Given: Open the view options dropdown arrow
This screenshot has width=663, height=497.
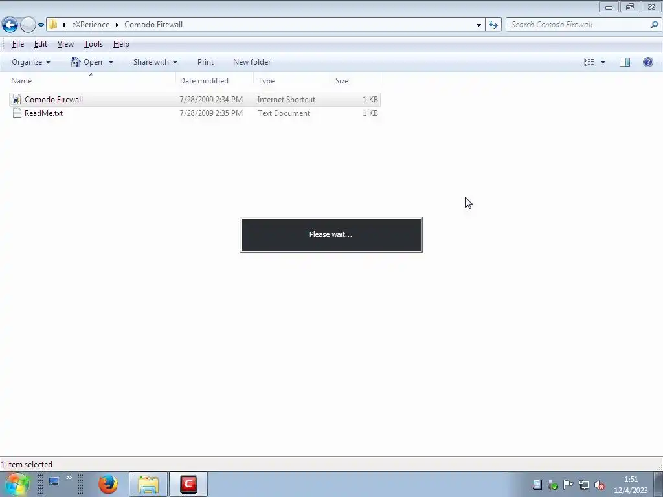Looking at the screenshot, I should click(x=603, y=62).
